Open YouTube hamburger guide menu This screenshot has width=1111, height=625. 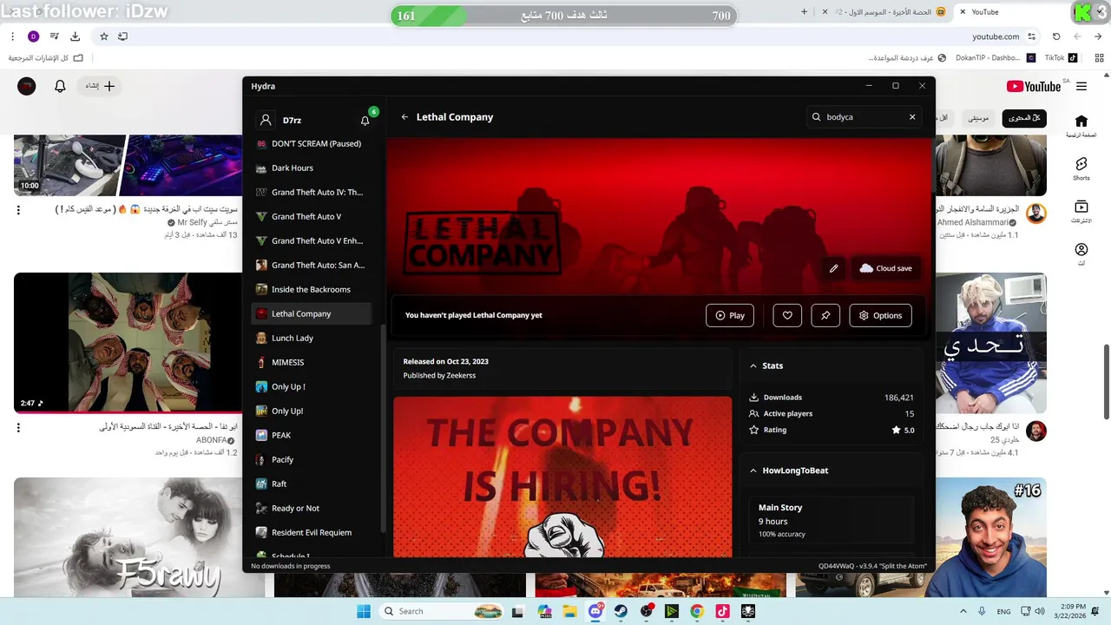[1081, 86]
